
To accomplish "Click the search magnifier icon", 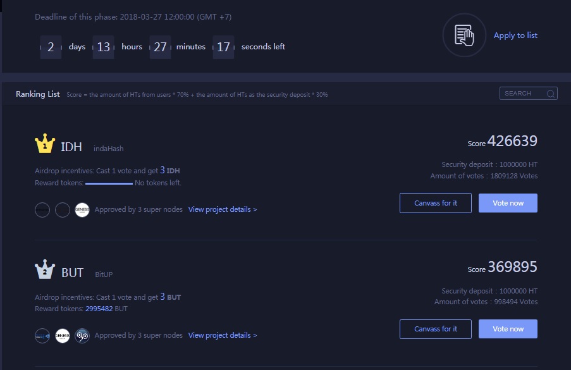I will click(551, 94).
